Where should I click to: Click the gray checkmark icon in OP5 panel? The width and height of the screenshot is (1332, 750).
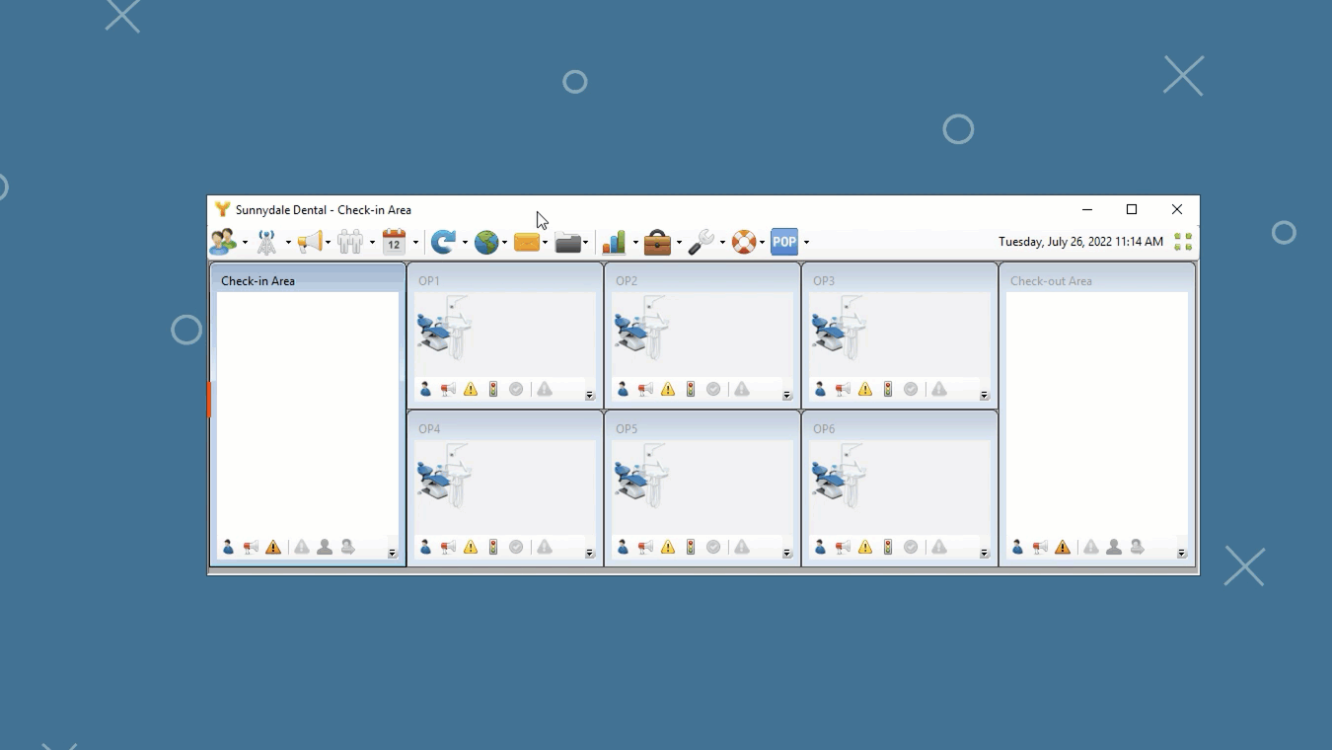point(713,547)
